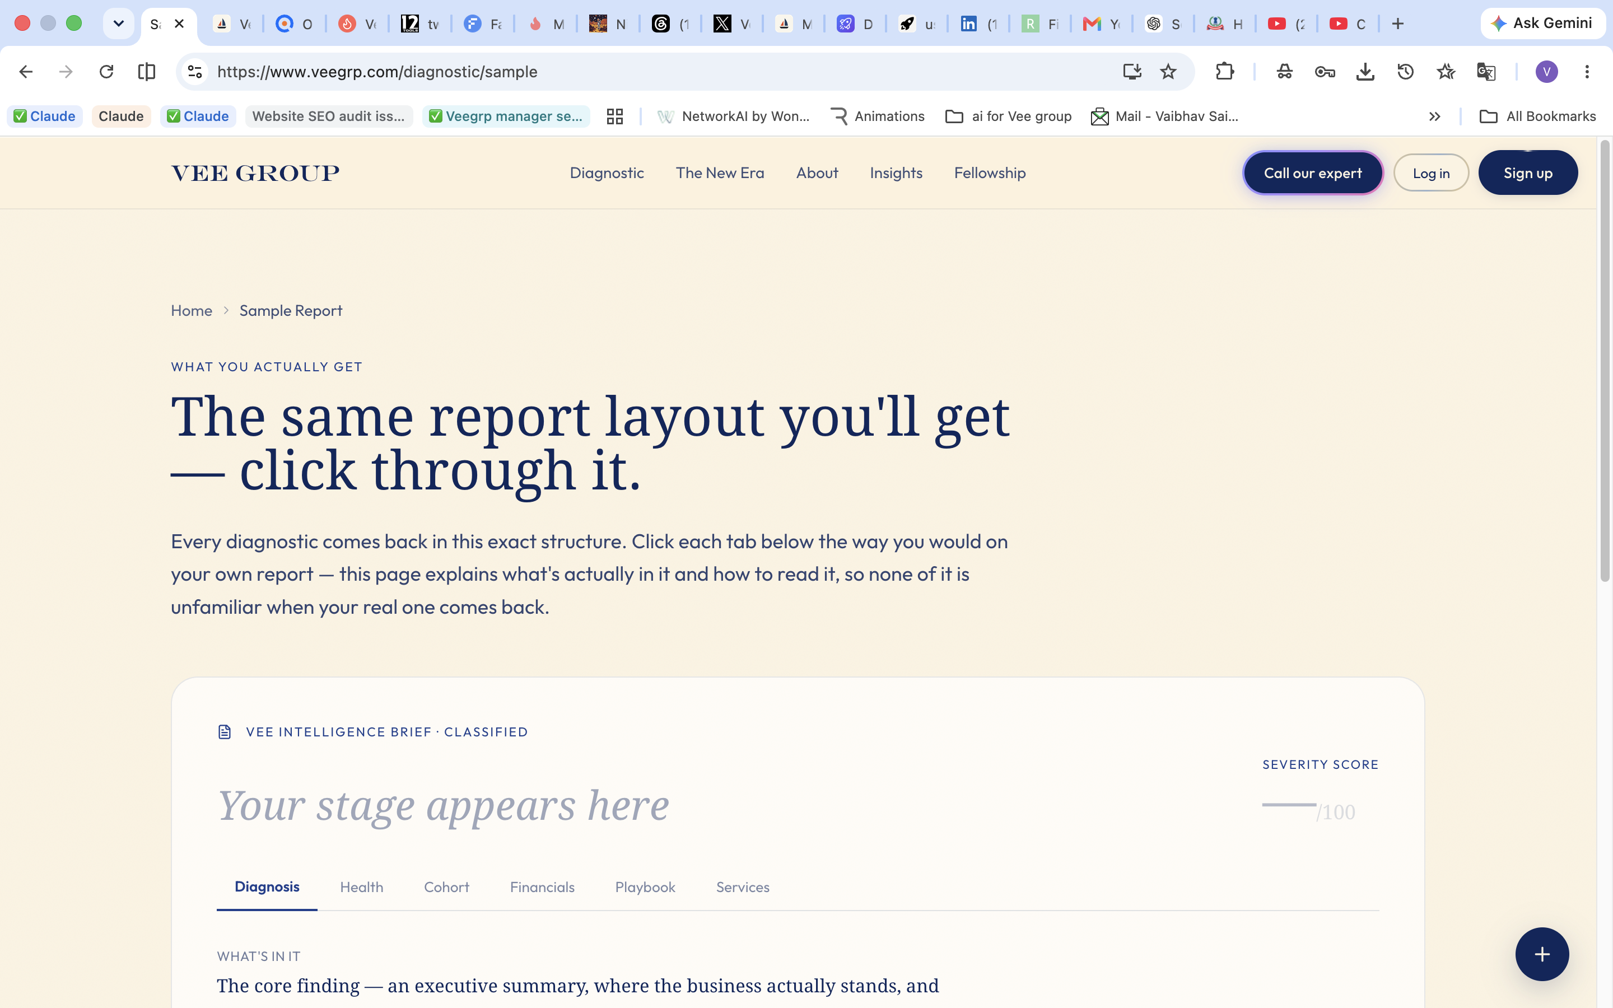Click the Google Translate toolbar icon
This screenshot has height=1008, width=1613.
(x=1486, y=71)
